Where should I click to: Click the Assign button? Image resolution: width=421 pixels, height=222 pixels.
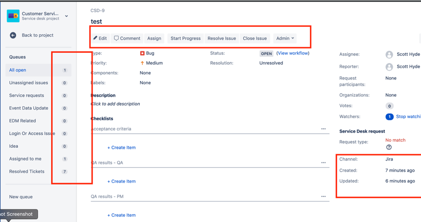(154, 38)
